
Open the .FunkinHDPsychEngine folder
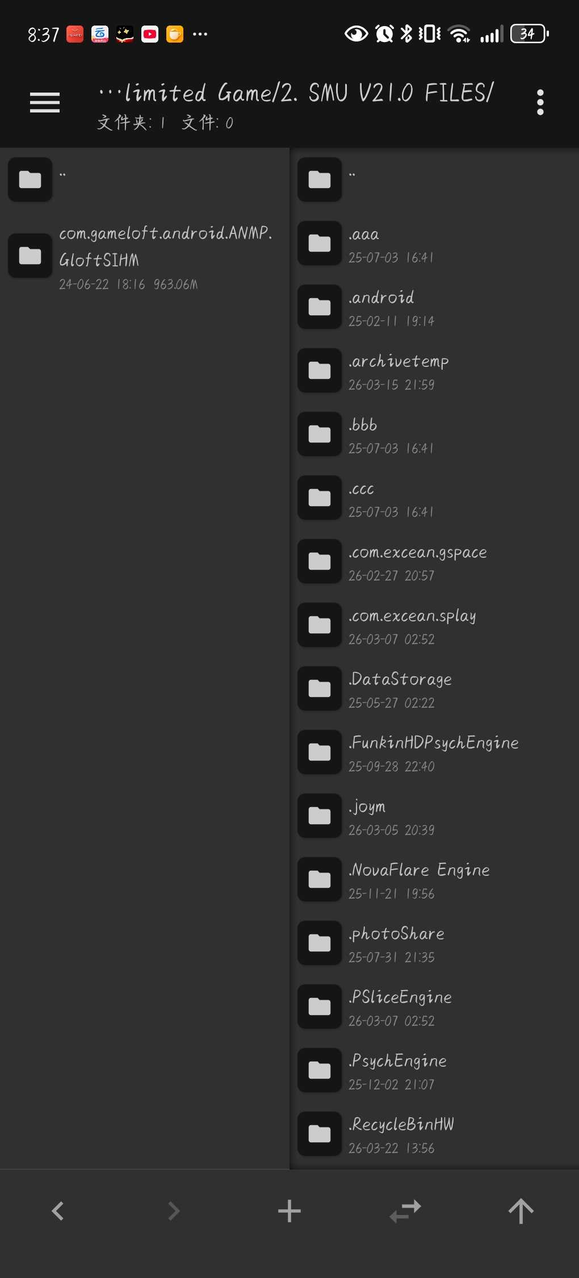[x=434, y=752]
